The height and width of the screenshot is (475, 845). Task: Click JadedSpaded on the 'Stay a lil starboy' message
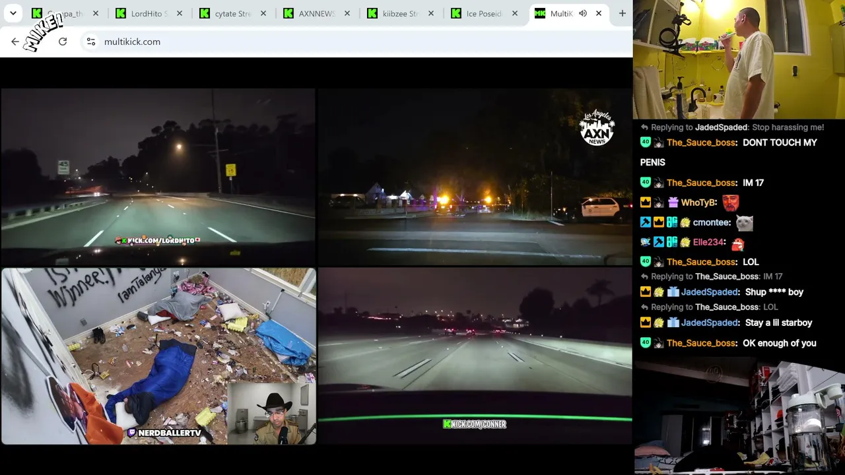click(710, 323)
